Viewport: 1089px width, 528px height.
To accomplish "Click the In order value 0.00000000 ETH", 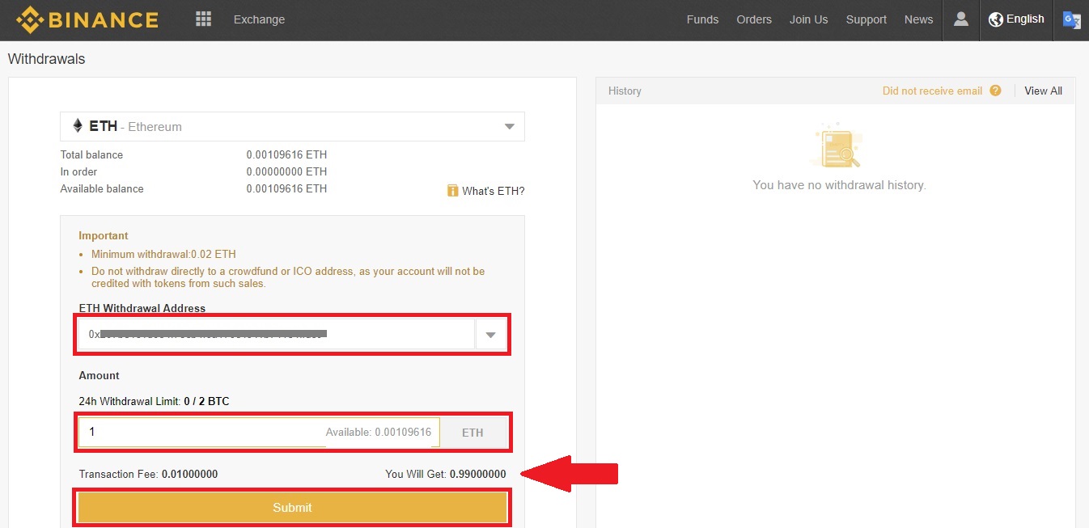I will 286,171.
